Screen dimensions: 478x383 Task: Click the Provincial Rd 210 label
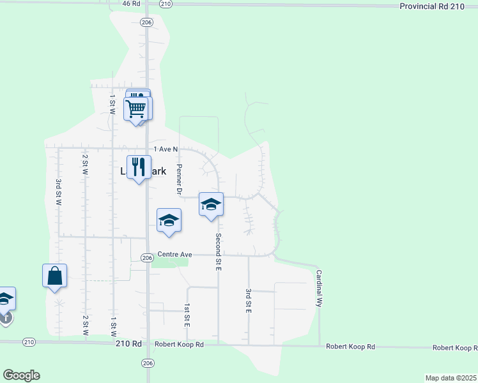(x=431, y=6)
